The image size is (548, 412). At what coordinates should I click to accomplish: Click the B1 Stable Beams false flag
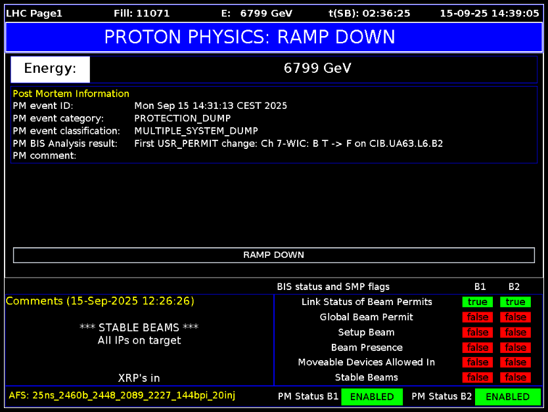[x=478, y=377]
